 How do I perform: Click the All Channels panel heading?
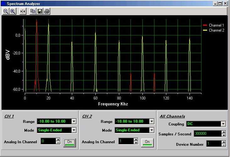(172, 116)
